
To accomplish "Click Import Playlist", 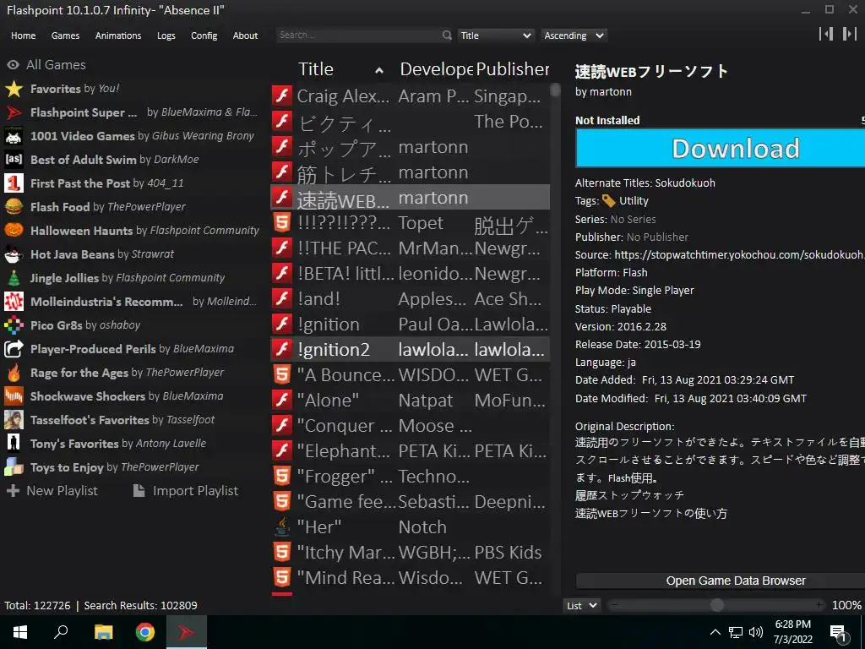I will (186, 491).
